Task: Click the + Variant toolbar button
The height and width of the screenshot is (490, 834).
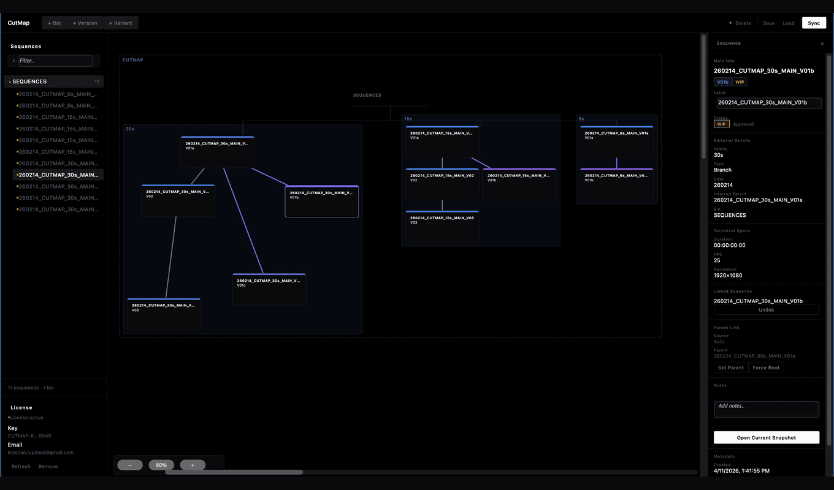Action: (x=120, y=23)
